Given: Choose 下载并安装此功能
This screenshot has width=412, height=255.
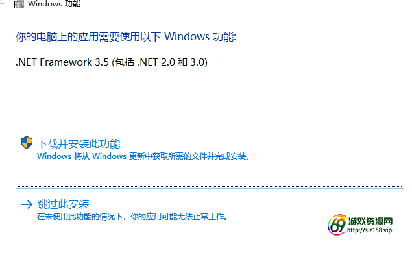Looking at the screenshot, I should [x=79, y=144].
